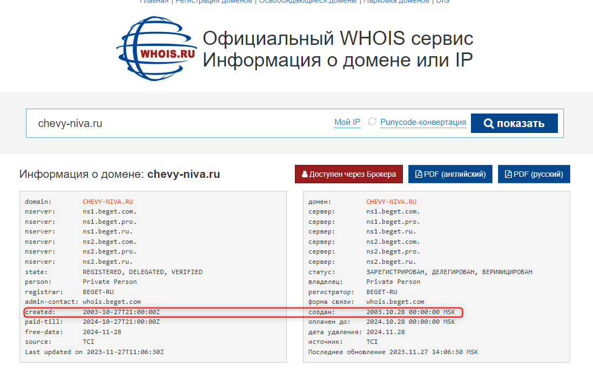Image resolution: width=593 pixels, height=373 pixels.
Task: Click the Last updated on 2023-11-27T11:06:30Z line
Action: tap(94, 352)
